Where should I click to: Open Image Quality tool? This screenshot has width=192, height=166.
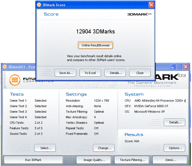[x=94, y=160]
